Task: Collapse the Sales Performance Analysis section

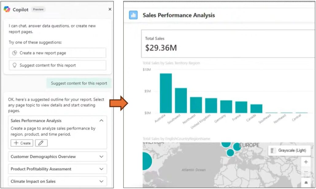Action: 101,121
